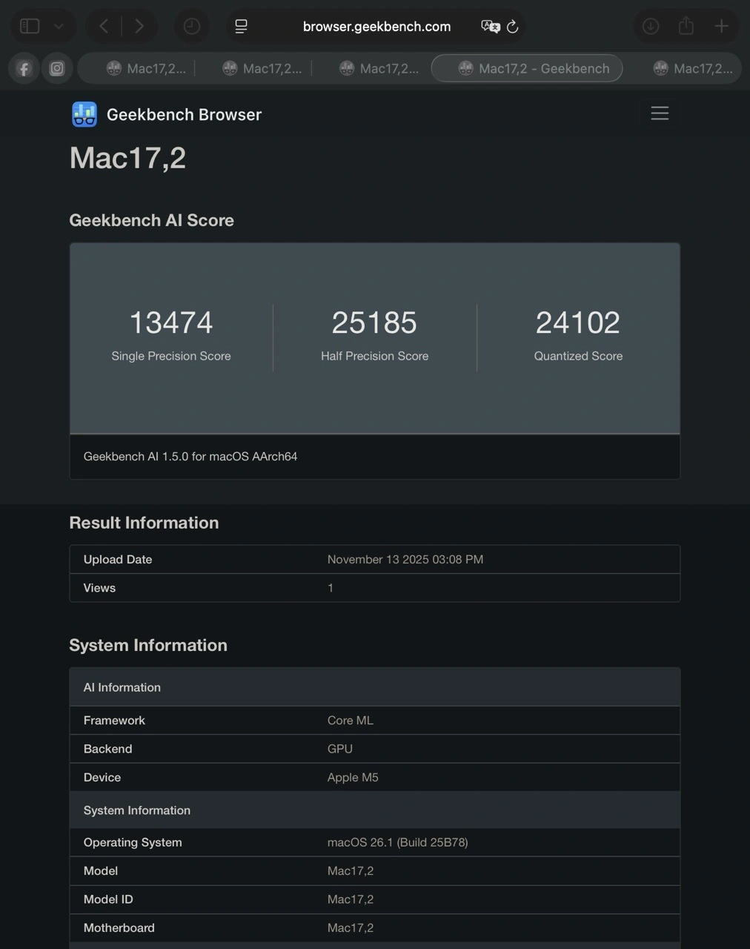
Task: Open the page menu icon in address bar
Action: point(242,27)
